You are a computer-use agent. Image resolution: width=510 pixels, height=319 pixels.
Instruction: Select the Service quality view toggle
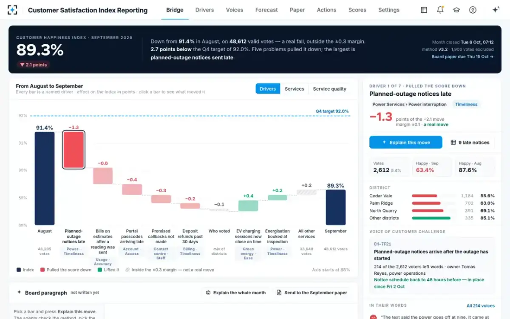(x=330, y=89)
